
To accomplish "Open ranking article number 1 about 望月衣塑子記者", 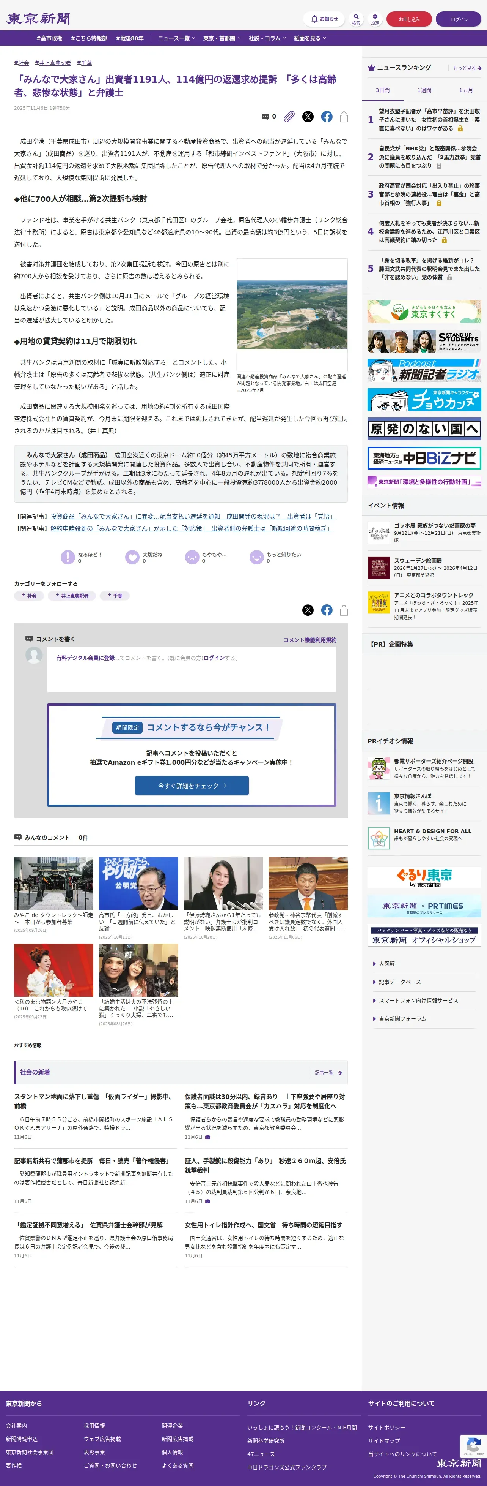I will point(429,119).
